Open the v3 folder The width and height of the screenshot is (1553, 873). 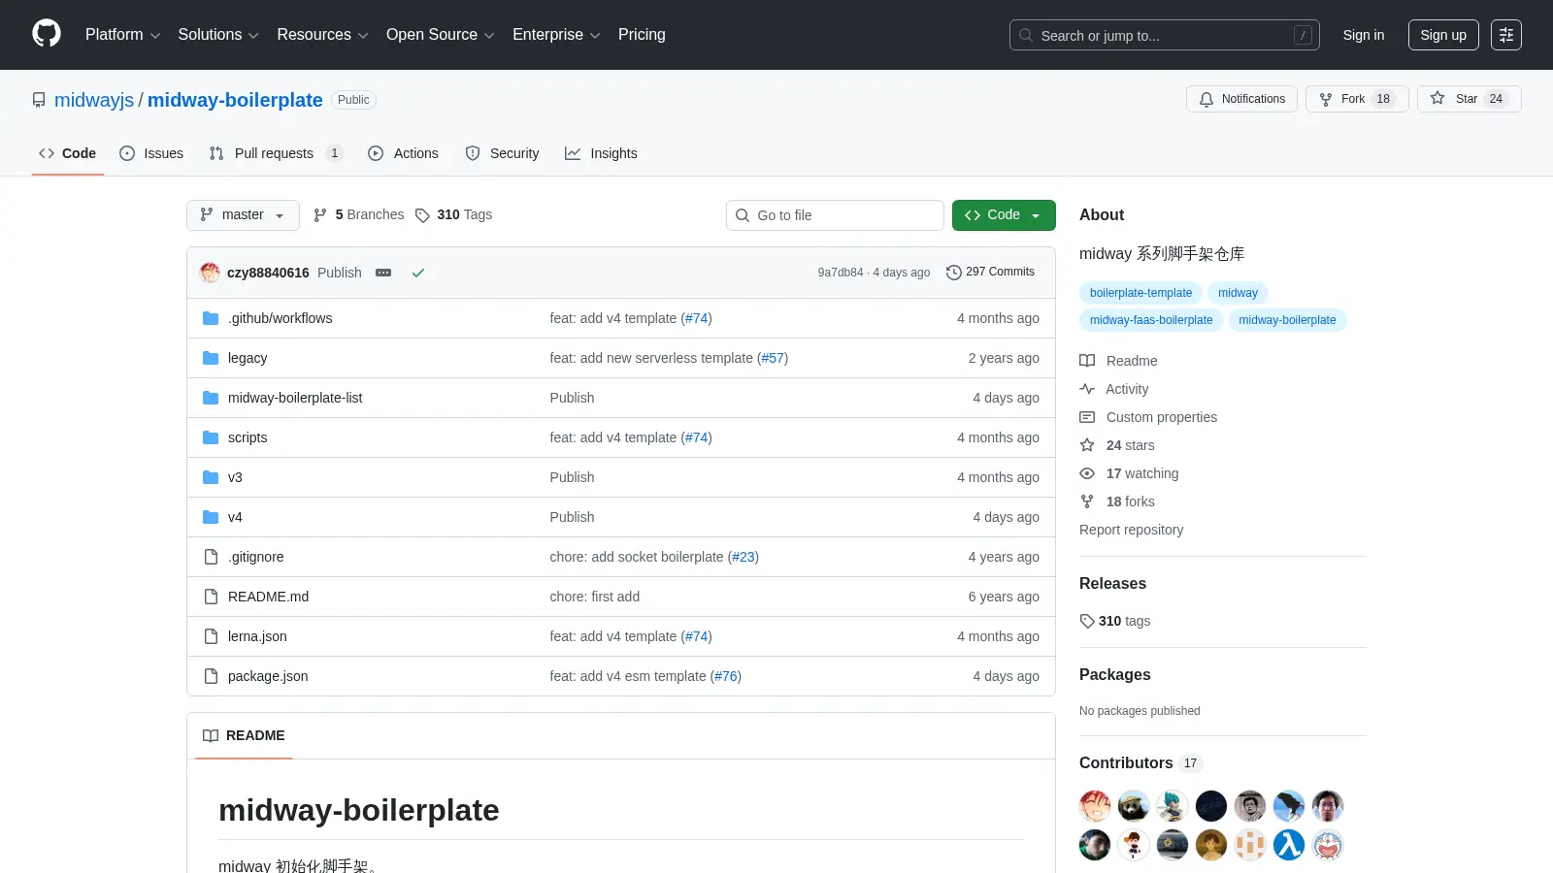[235, 477]
